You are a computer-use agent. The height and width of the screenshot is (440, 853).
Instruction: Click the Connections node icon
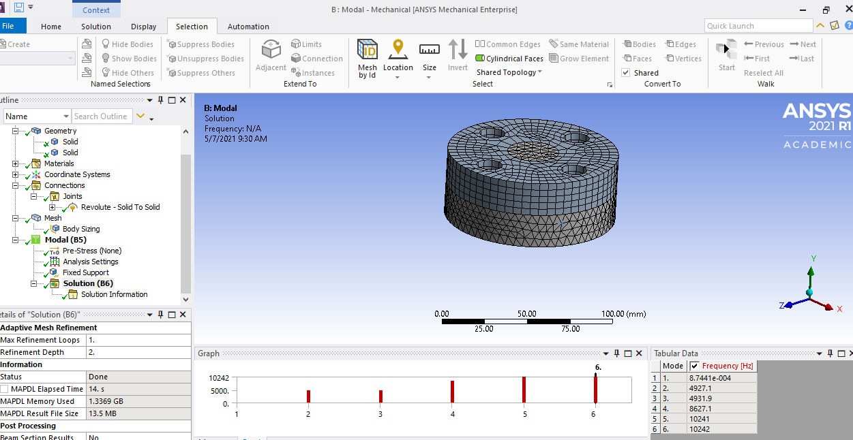point(36,185)
